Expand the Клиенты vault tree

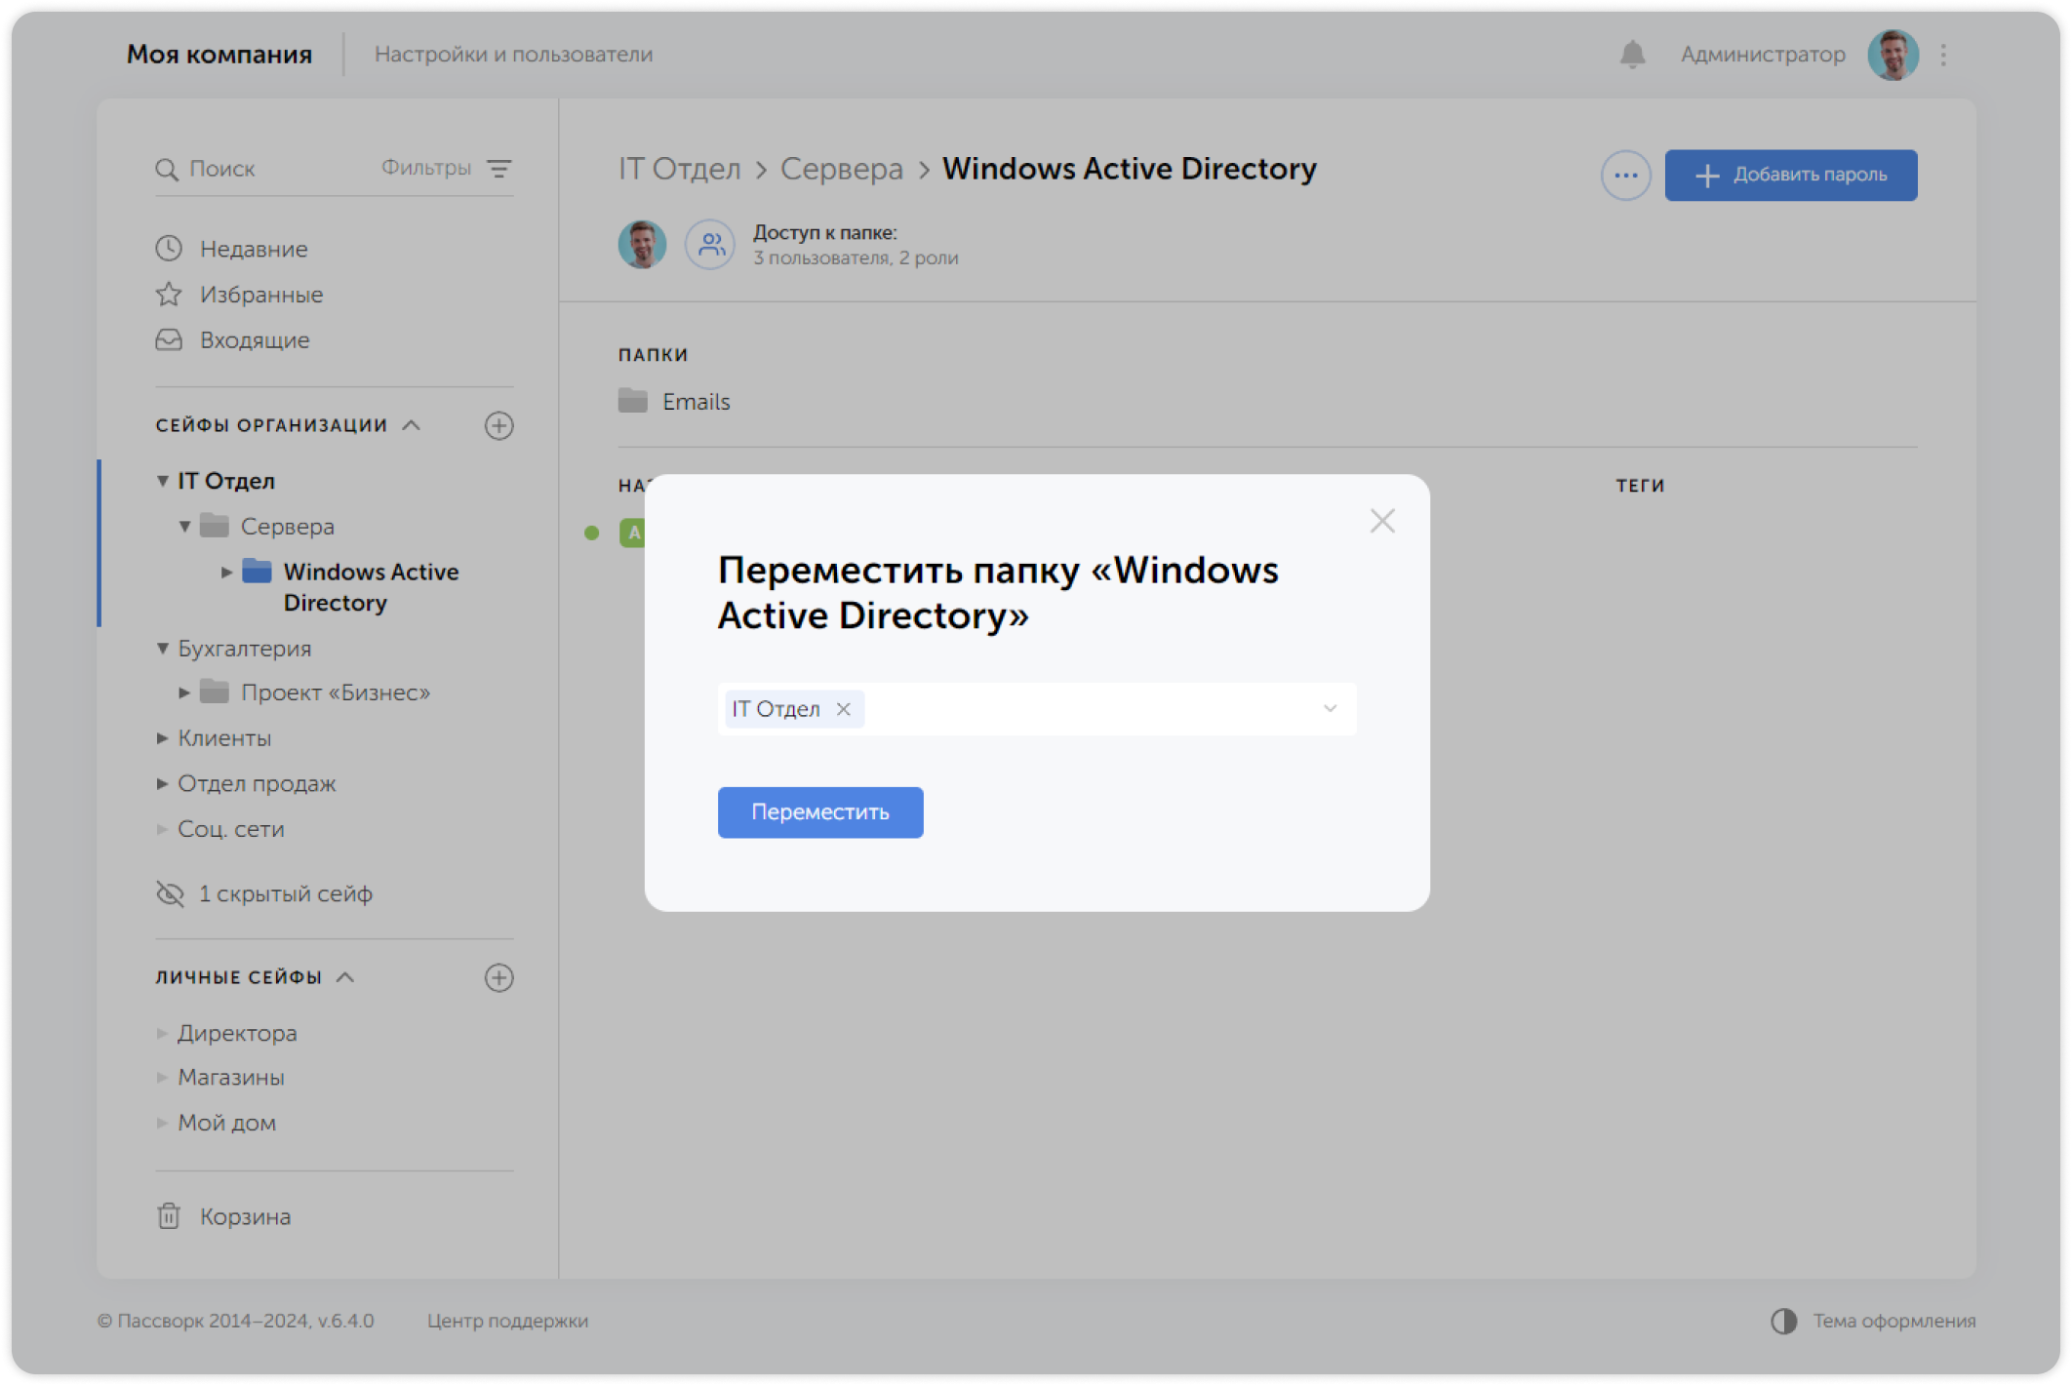163,738
